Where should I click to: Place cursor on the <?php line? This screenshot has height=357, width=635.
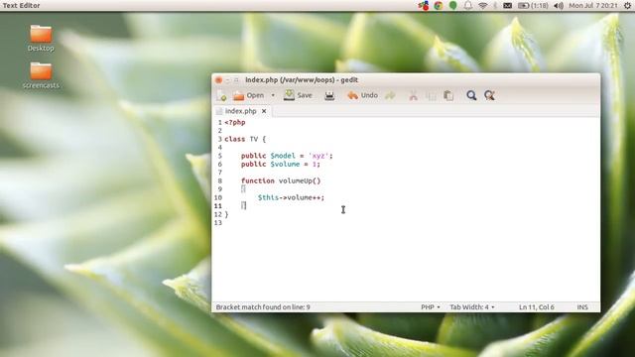pyautogui.click(x=235, y=122)
